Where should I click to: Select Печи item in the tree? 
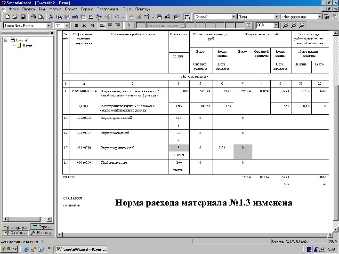27,45
